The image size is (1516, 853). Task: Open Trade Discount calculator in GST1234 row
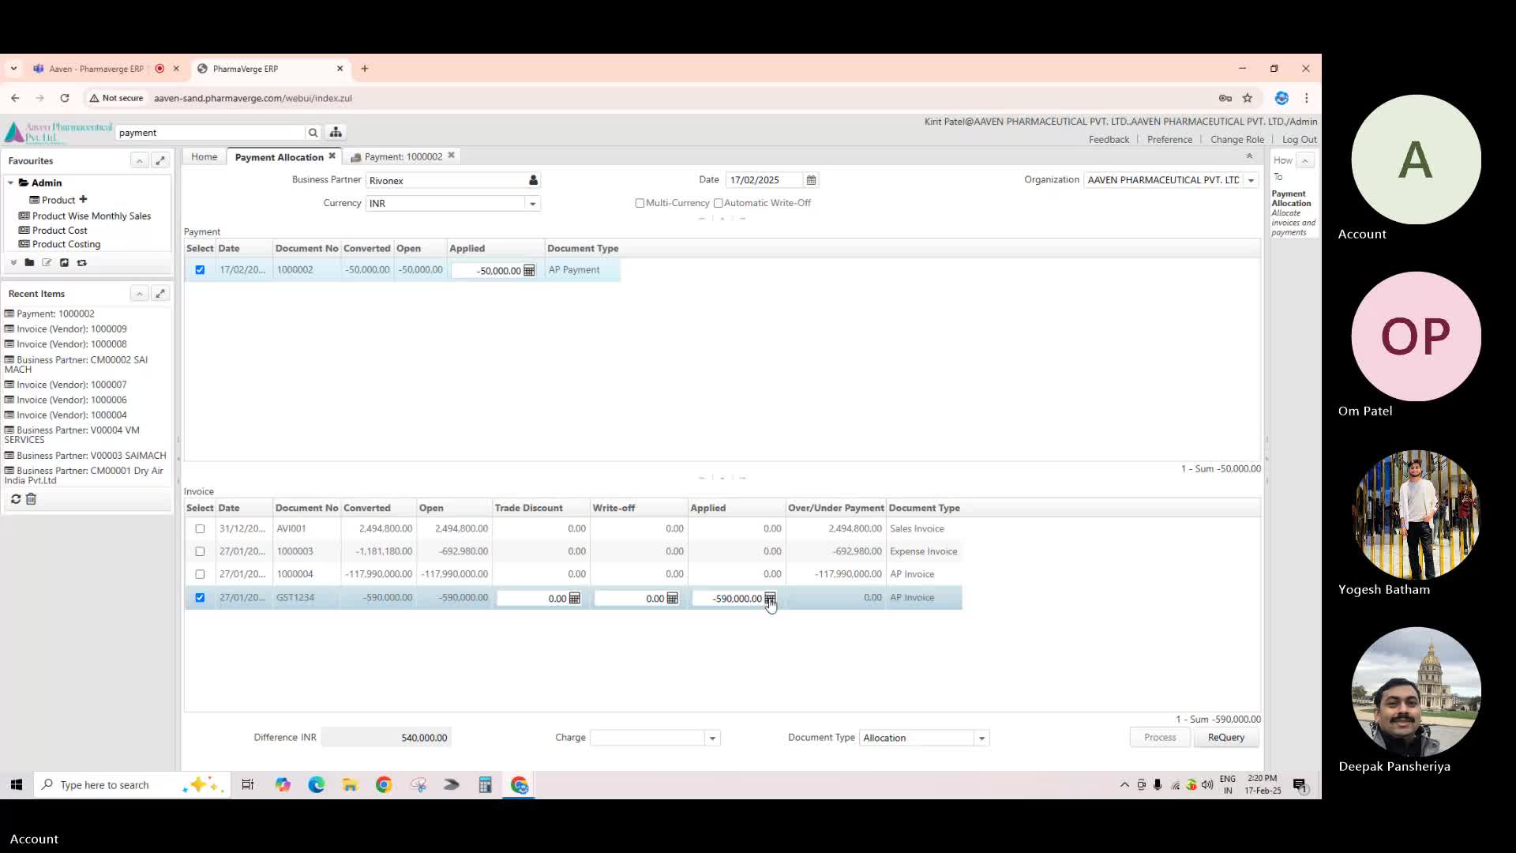pos(575,599)
